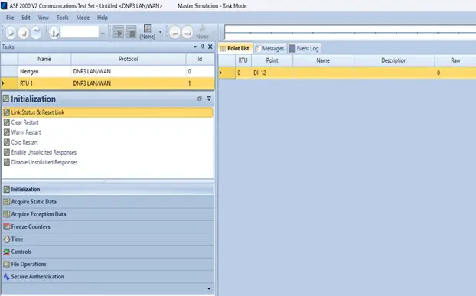Open the View menu
This screenshot has height=296, width=476.
pyautogui.click(x=43, y=18)
